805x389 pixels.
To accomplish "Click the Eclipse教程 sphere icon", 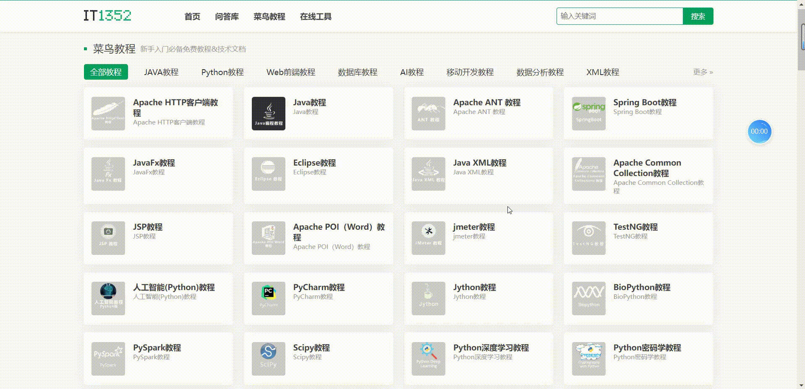I will coord(269,174).
